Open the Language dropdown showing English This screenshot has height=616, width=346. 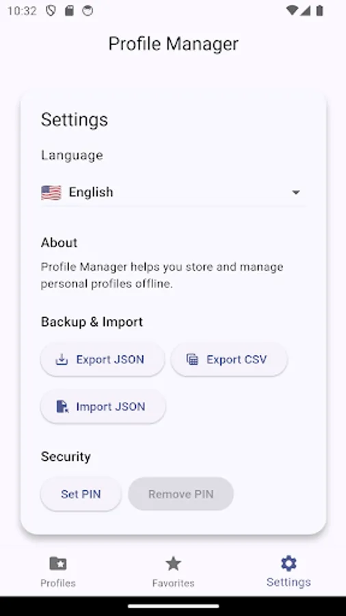pyautogui.click(x=173, y=192)
